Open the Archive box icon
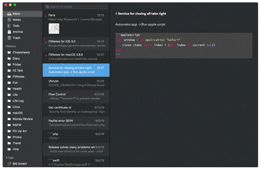The height and width of the screenshot is (169, 261). click(9, 32)
